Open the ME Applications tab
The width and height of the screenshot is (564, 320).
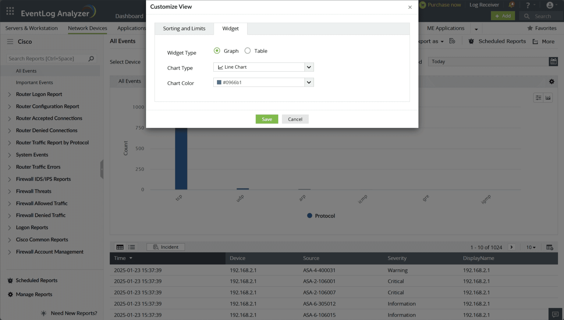(x=445, y=28)
